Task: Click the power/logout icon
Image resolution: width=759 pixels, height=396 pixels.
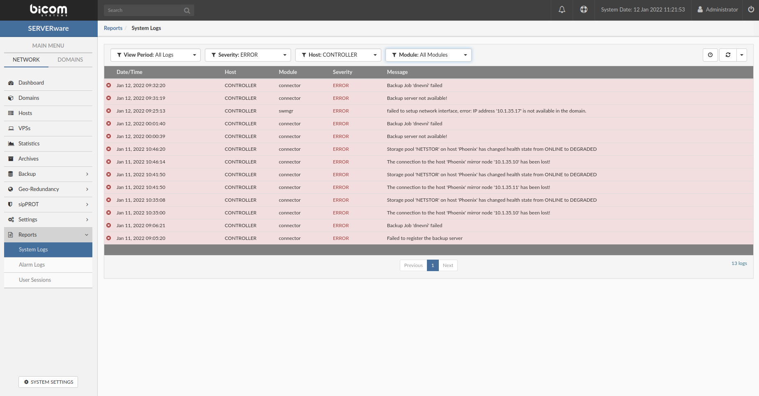Action: (751, 9)
